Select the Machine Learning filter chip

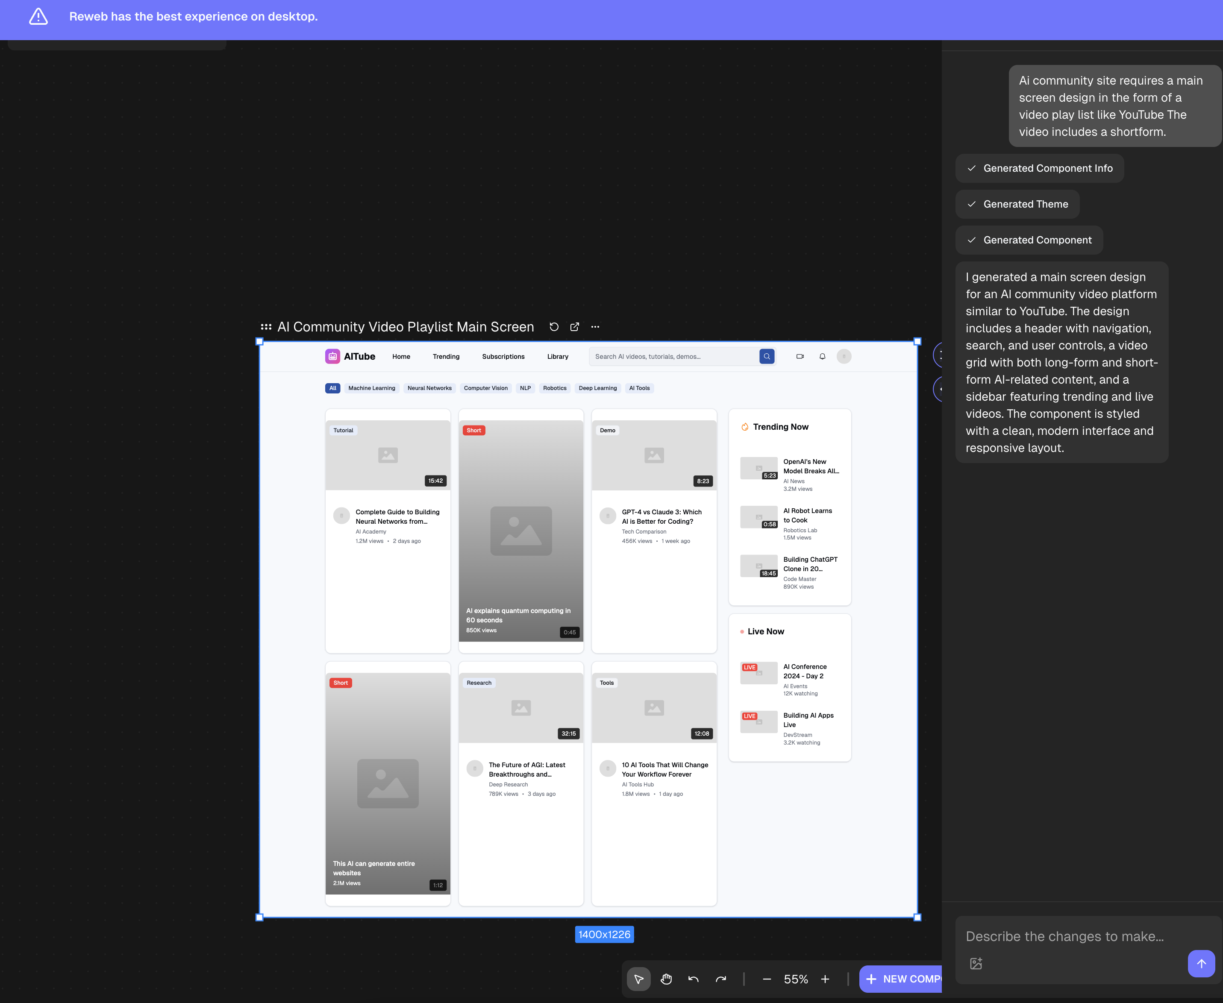click(x=372, y=388)
